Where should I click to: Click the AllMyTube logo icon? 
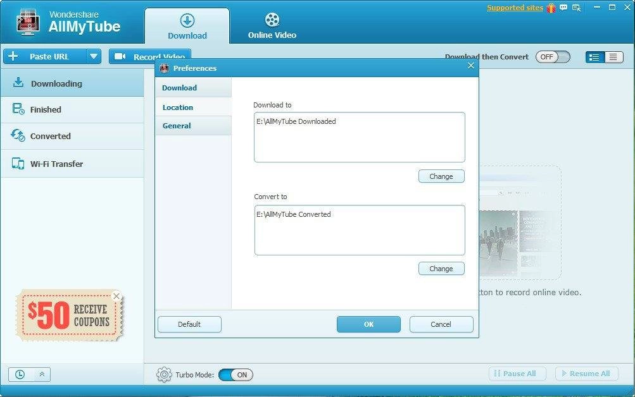28,22
